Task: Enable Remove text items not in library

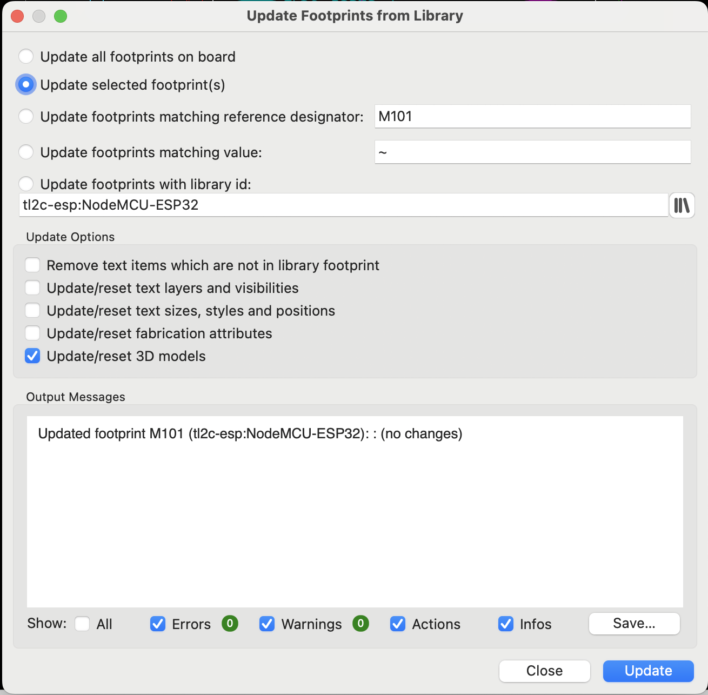Action: (33, 265)
